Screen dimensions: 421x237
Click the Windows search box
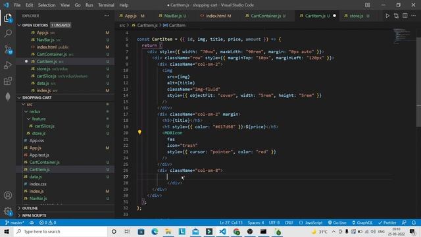(x=60, y=232)
